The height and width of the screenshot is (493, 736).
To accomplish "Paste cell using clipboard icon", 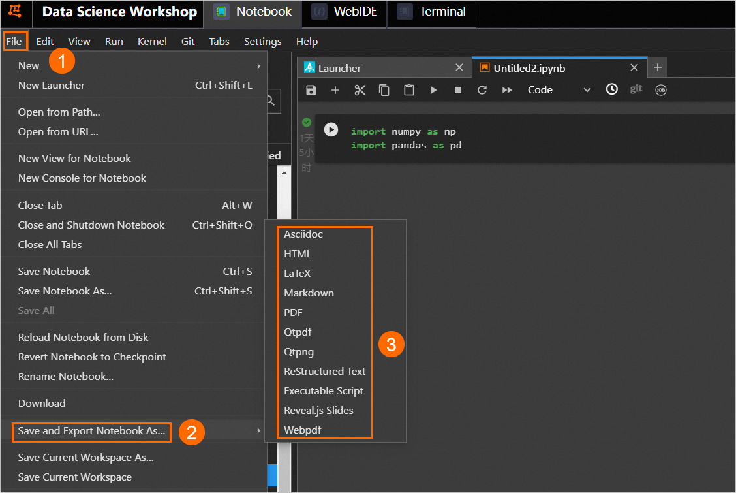I will tap(409, 90).
